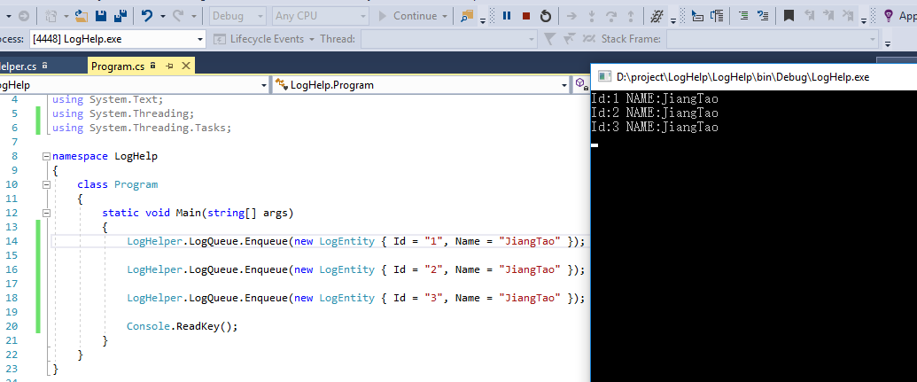Screen dimensions: 917x382
Task: Open the Lifecycle Events menu
Action: pos(267,39)
